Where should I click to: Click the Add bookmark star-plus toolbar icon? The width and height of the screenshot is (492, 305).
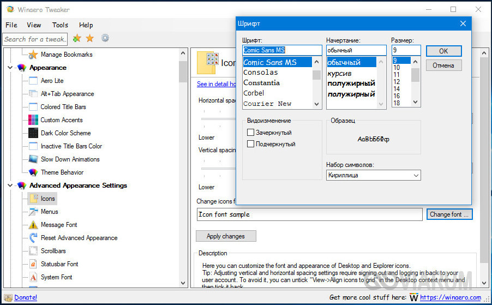pyautogui.click(x=77, y=38)
